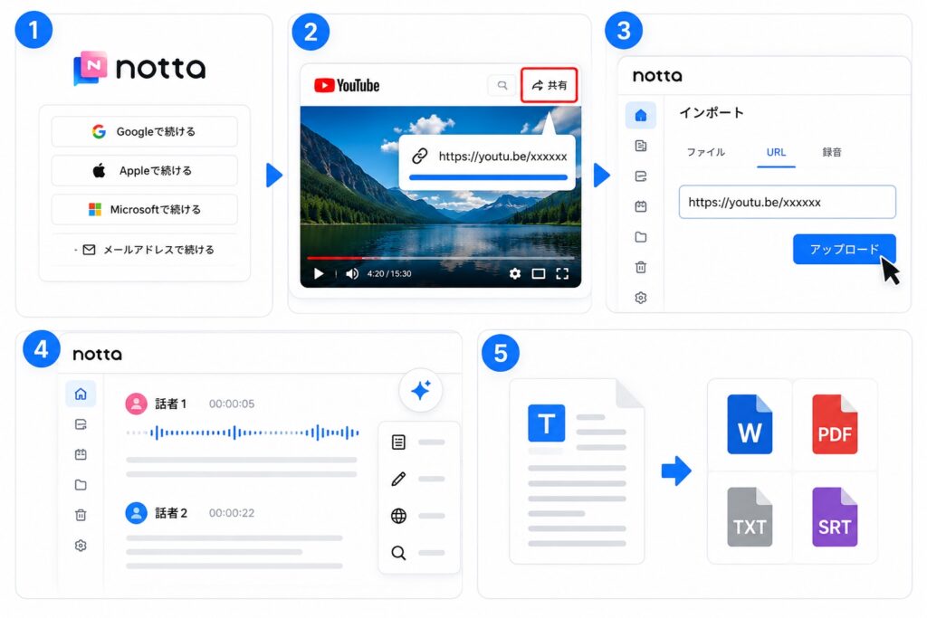Click the 00:00:22 timestamp
927x618 pixels.
(x=232, y=513)
